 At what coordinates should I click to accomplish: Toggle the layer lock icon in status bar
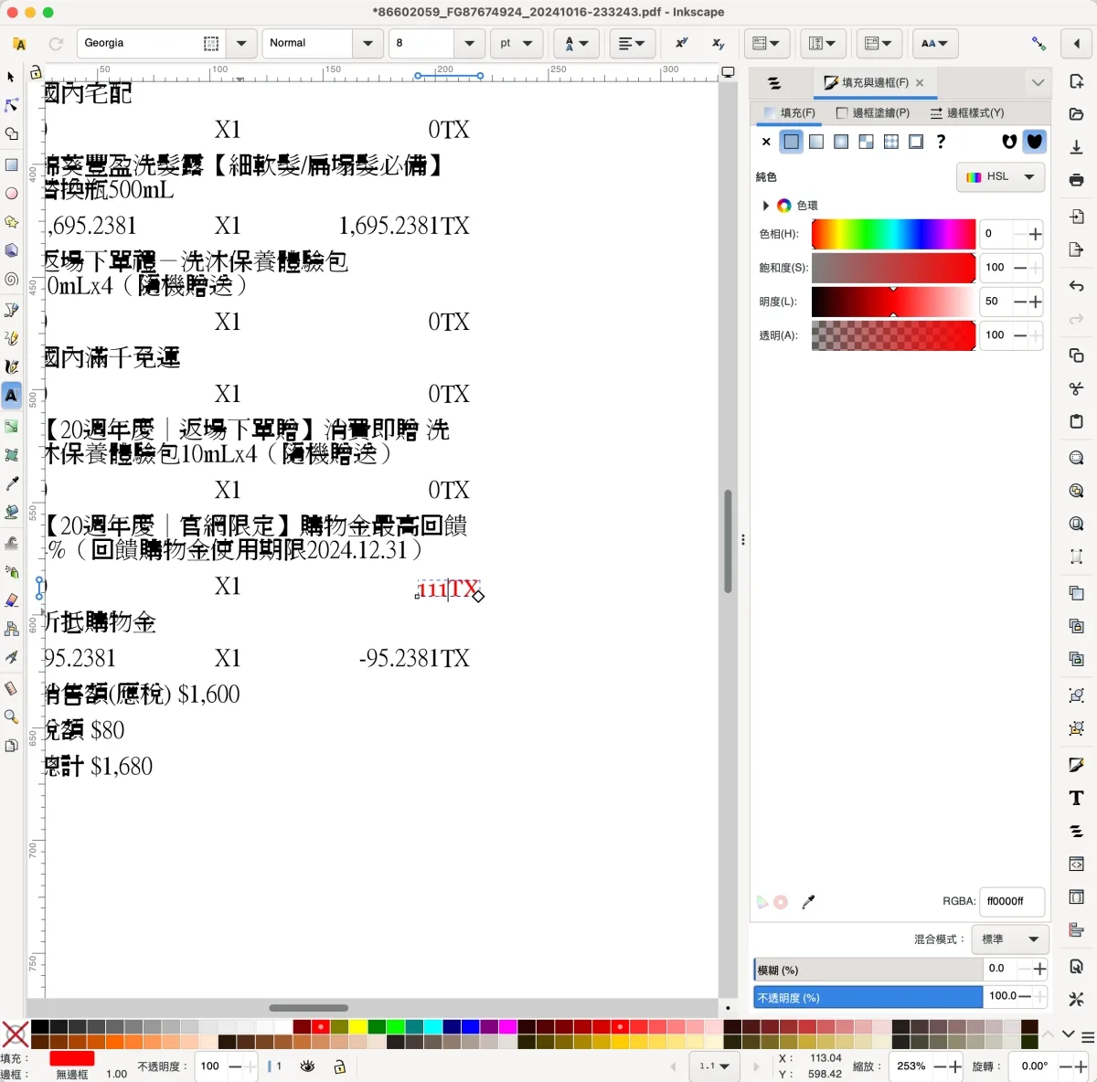(339, 1066)
